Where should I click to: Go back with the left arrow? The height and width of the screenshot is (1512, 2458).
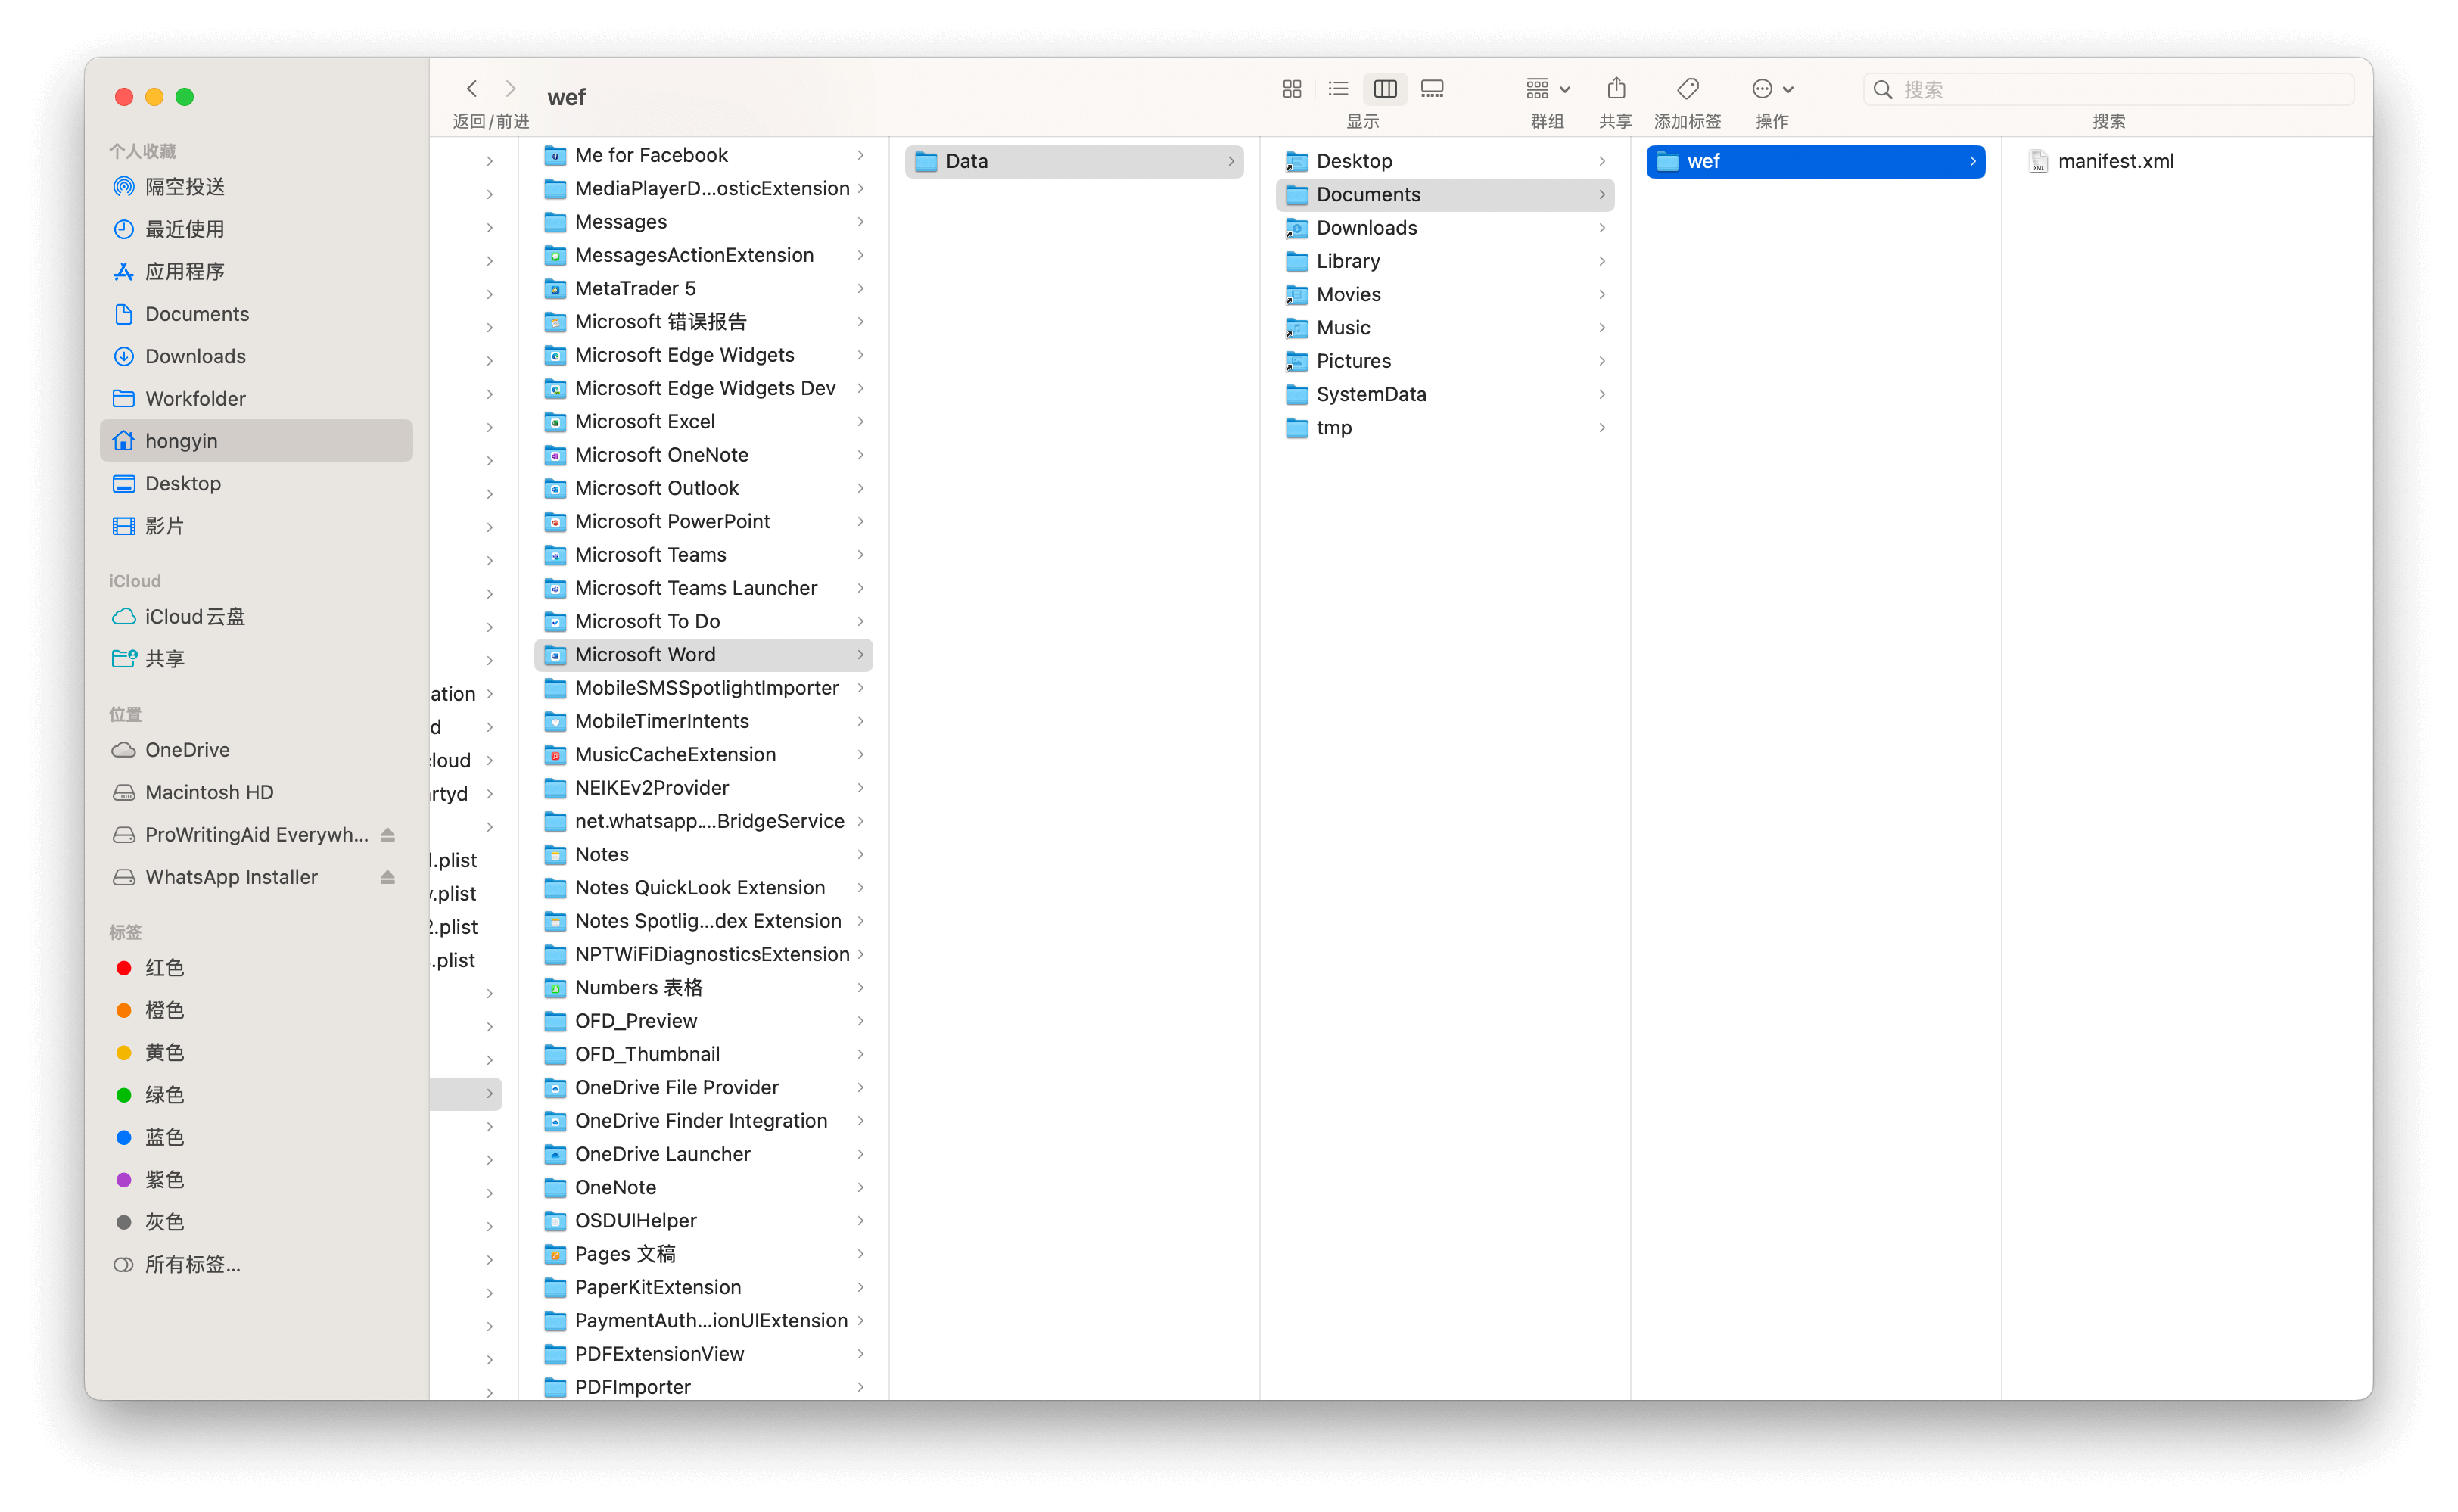(472, 89)
